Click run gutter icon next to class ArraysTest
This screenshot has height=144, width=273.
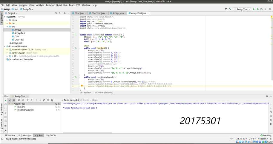tap(76, 35)
